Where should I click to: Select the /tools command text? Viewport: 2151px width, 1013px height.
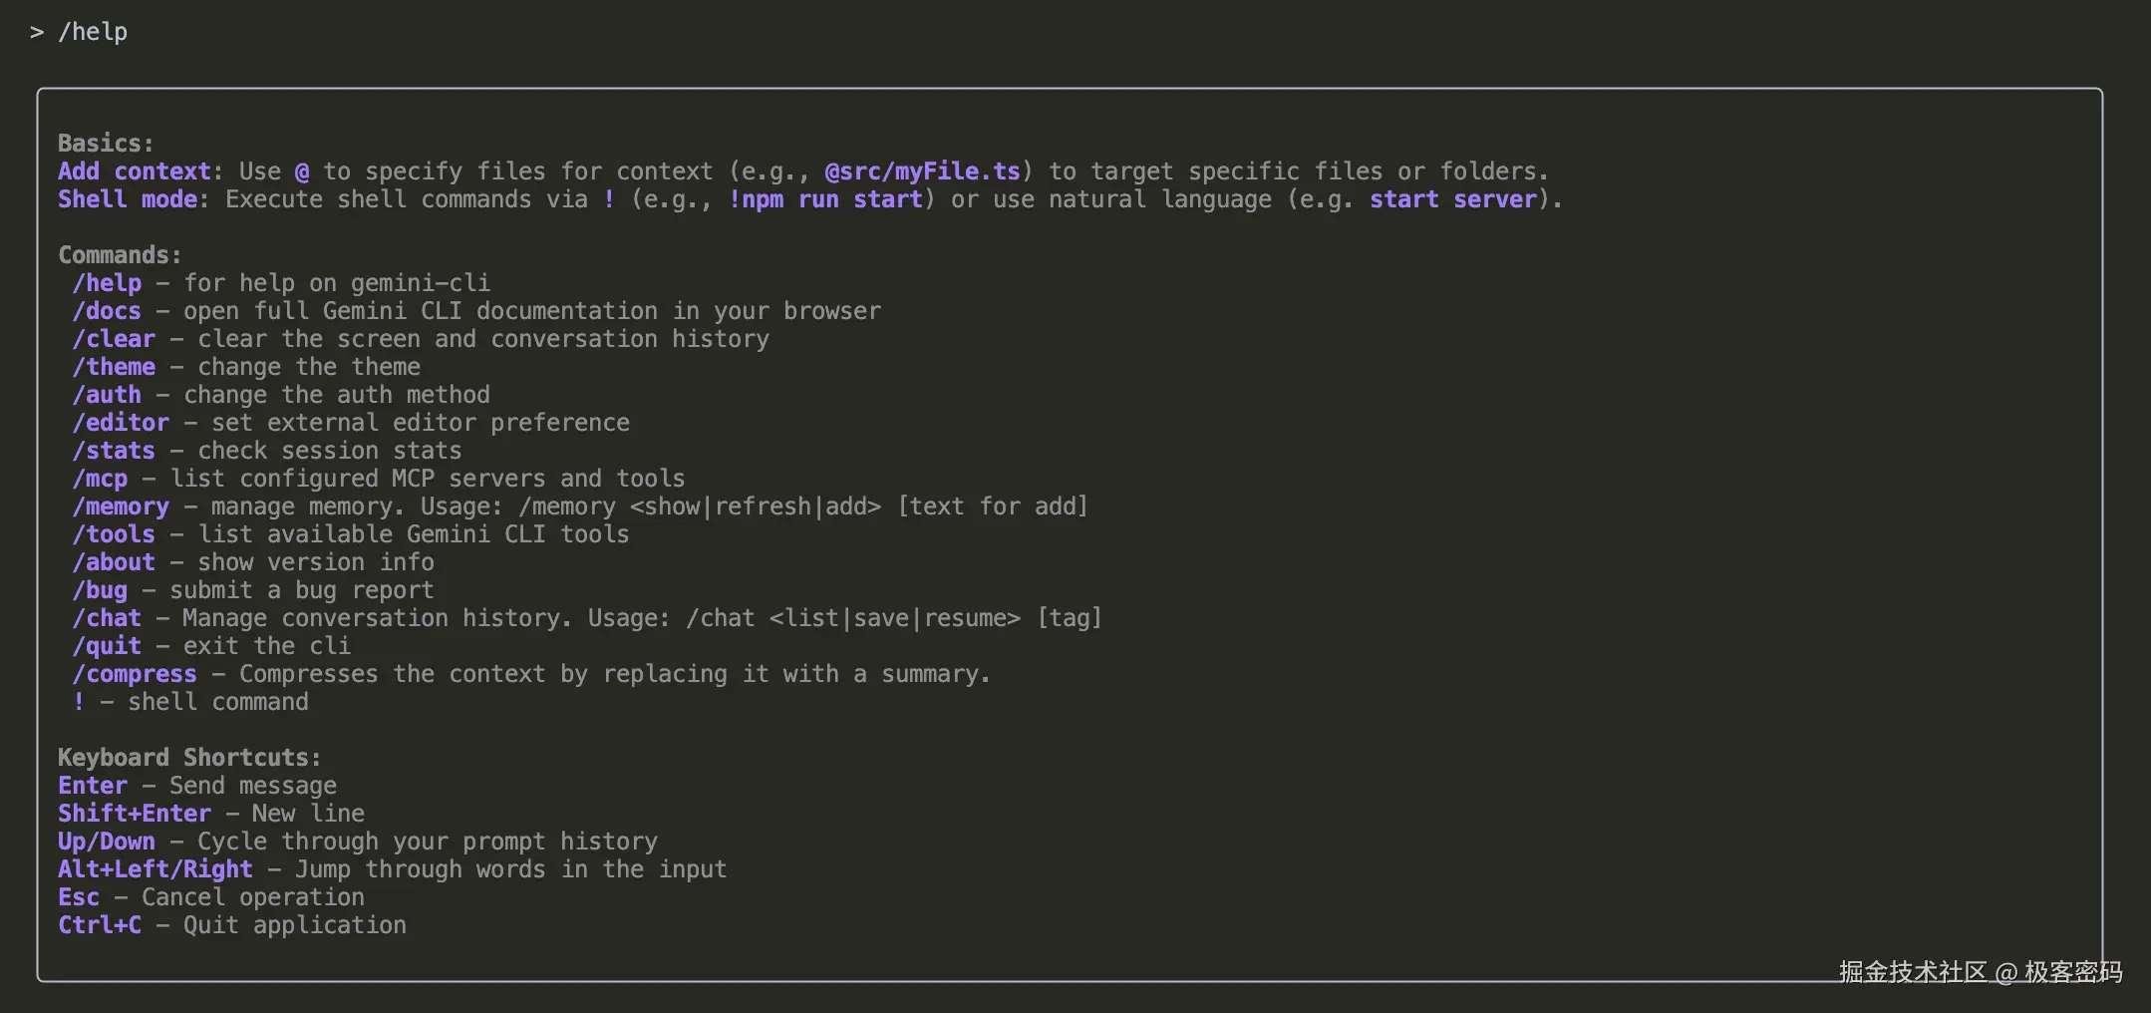pos(113,534)
